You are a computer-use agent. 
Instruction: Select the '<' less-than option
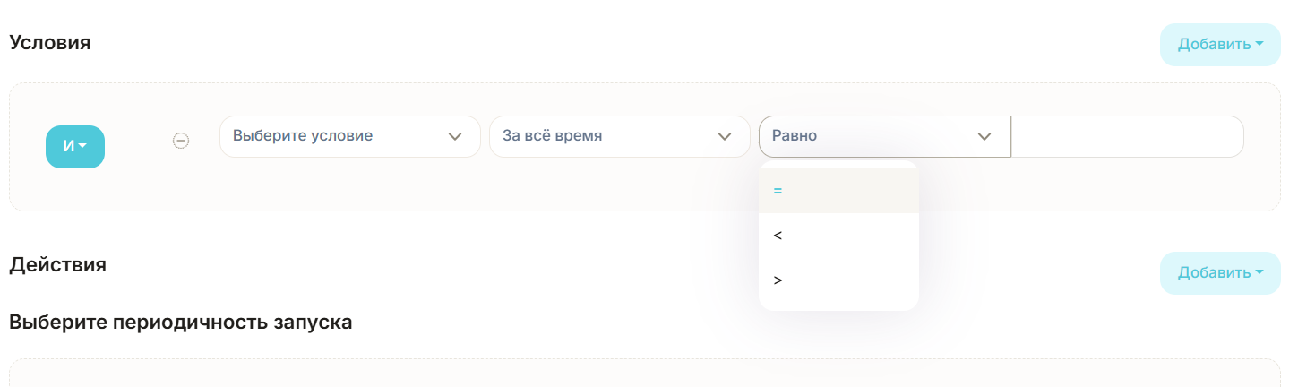(838, 236)
